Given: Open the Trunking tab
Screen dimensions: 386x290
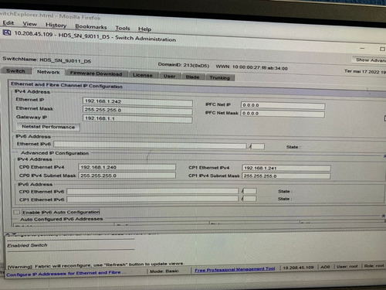Looking at the screenshot, I should coord(219,77).
